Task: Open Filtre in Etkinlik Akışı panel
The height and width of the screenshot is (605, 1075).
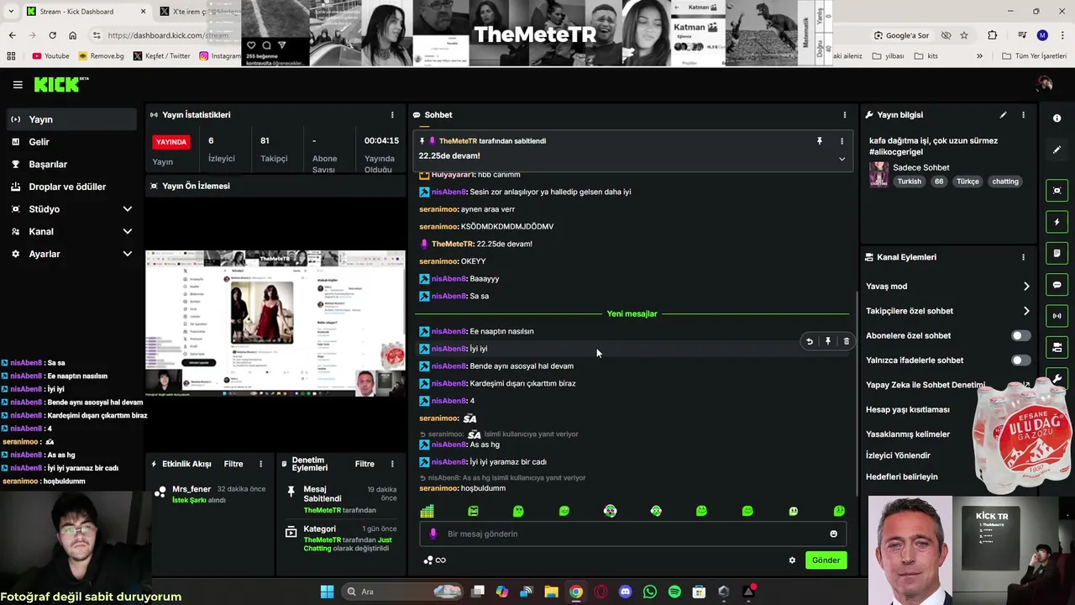Action: point(233,464)
